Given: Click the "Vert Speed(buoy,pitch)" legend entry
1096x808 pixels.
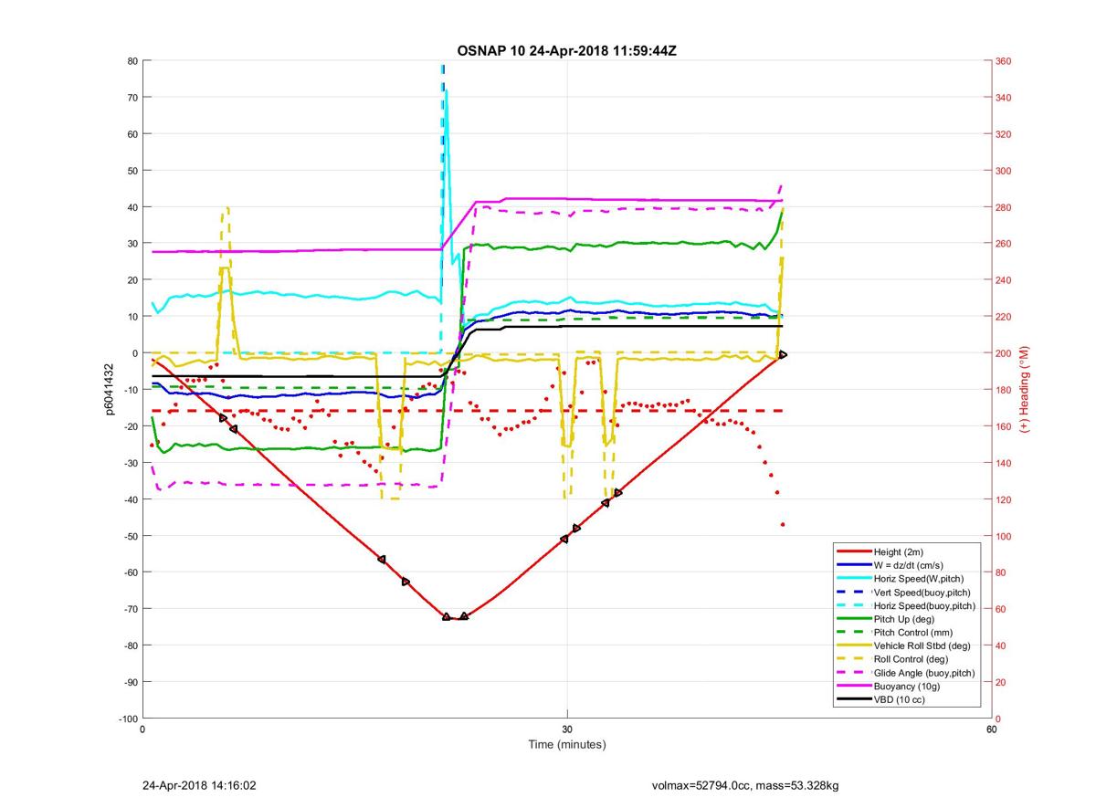Looking at the screenshot, I should click(x=922, y=593).
